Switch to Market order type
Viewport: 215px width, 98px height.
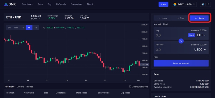[157, 24]
